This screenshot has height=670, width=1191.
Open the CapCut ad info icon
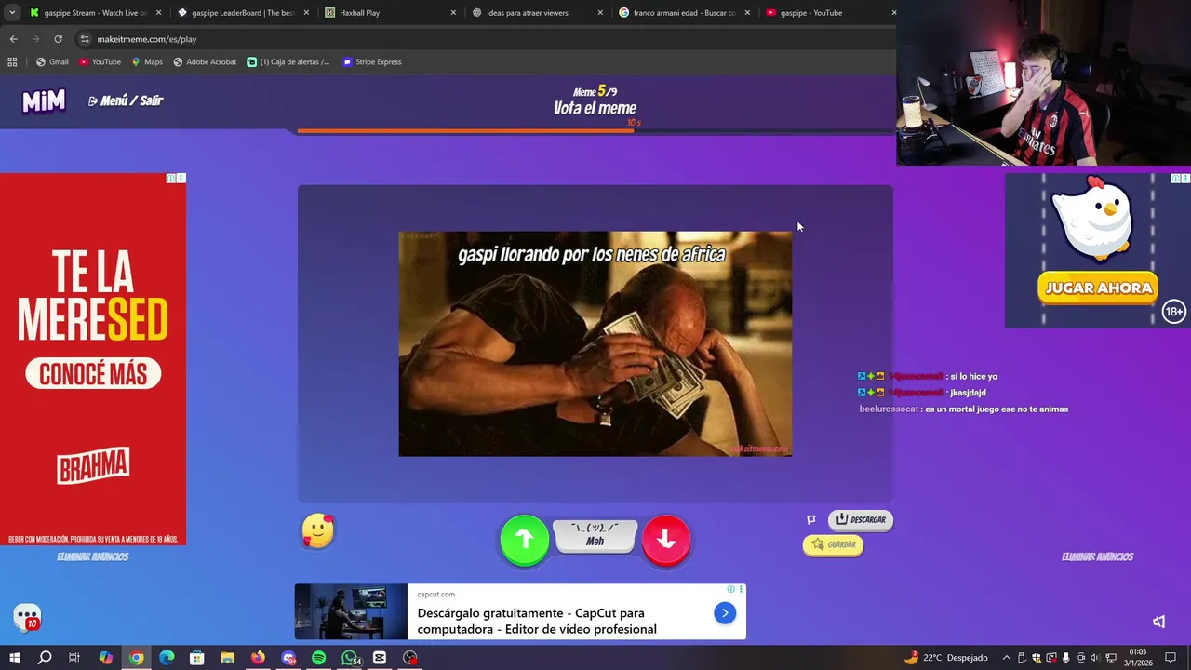tap(731, 589)
